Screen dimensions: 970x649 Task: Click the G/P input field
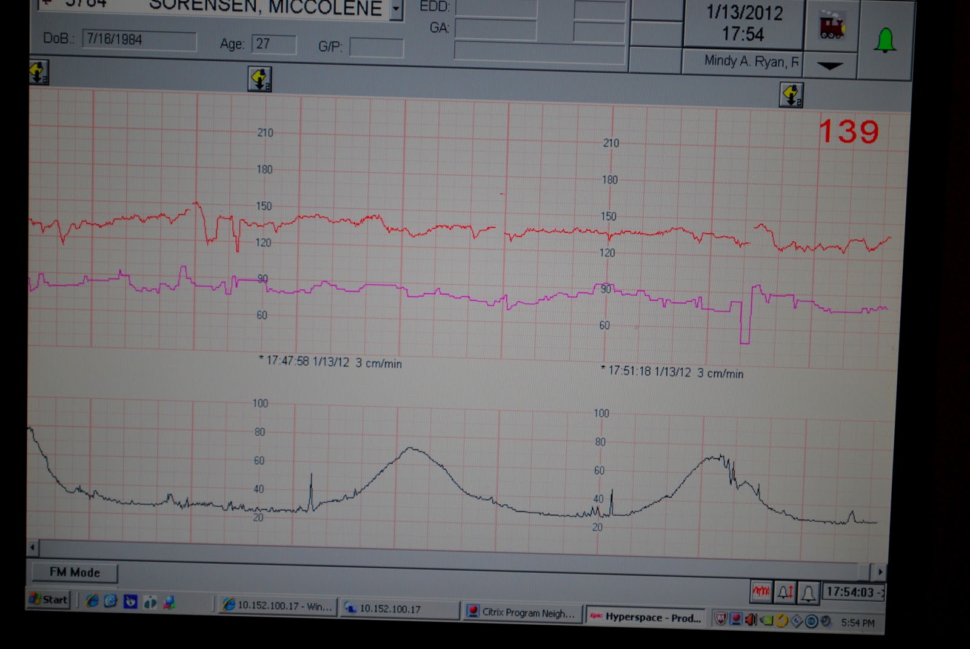(x=376, y=48)
